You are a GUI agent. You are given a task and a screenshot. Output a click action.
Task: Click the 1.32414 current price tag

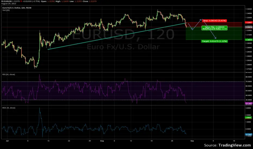pyautogui.click(x=248, y=27)
